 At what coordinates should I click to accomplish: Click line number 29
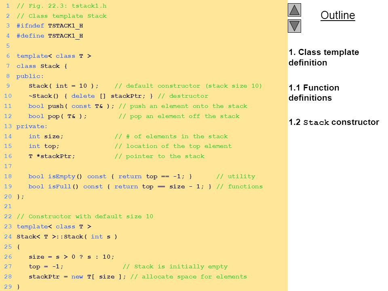(8, 287)
